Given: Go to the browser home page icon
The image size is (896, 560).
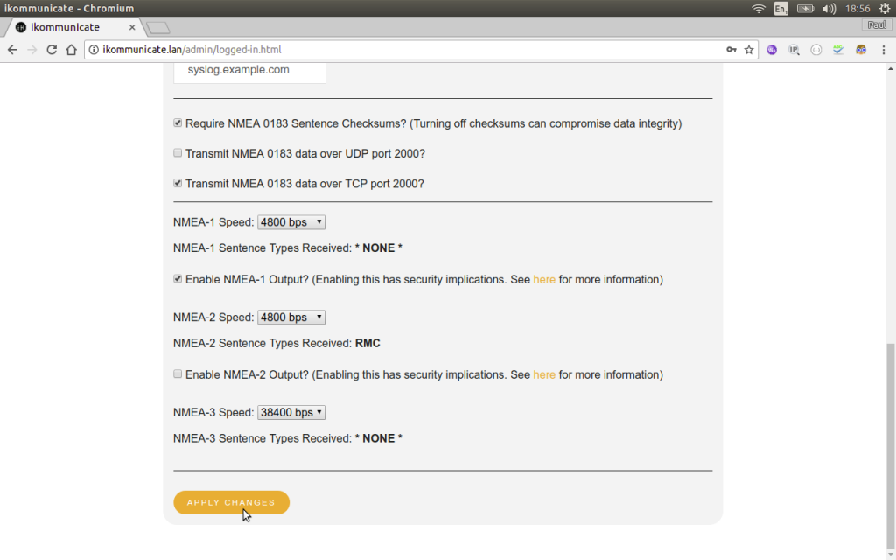Looking at the screenshot, I should coord(71,50).
